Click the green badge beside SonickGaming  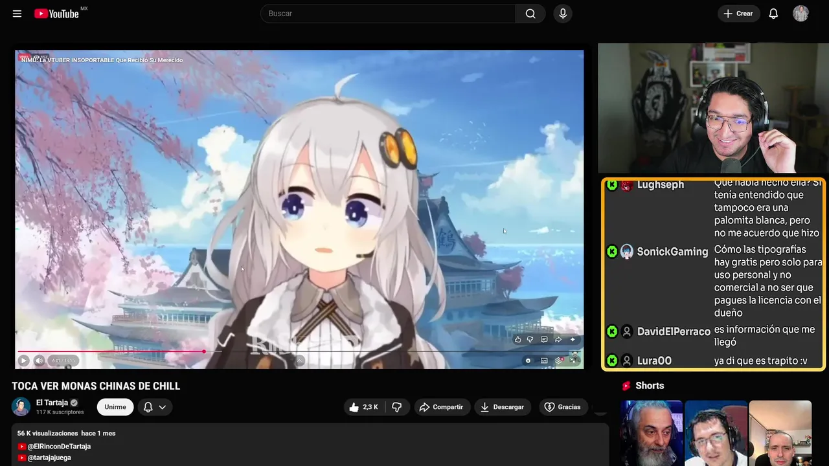tap(612, 252)
